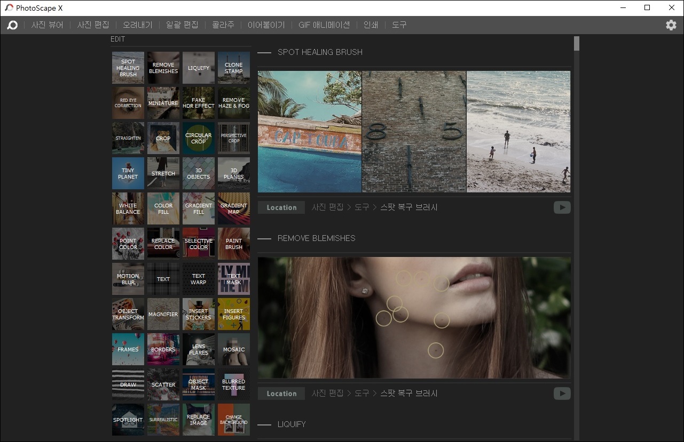Open the Color Fill tile
This screenshot has width=684, height=442.
click(x=163, y=208)
